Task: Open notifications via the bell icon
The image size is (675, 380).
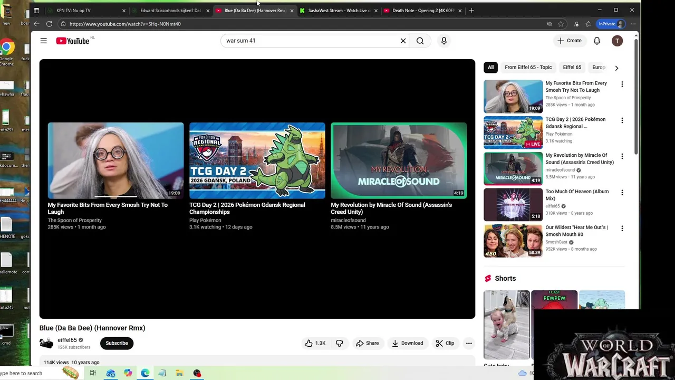Action: 597,41
